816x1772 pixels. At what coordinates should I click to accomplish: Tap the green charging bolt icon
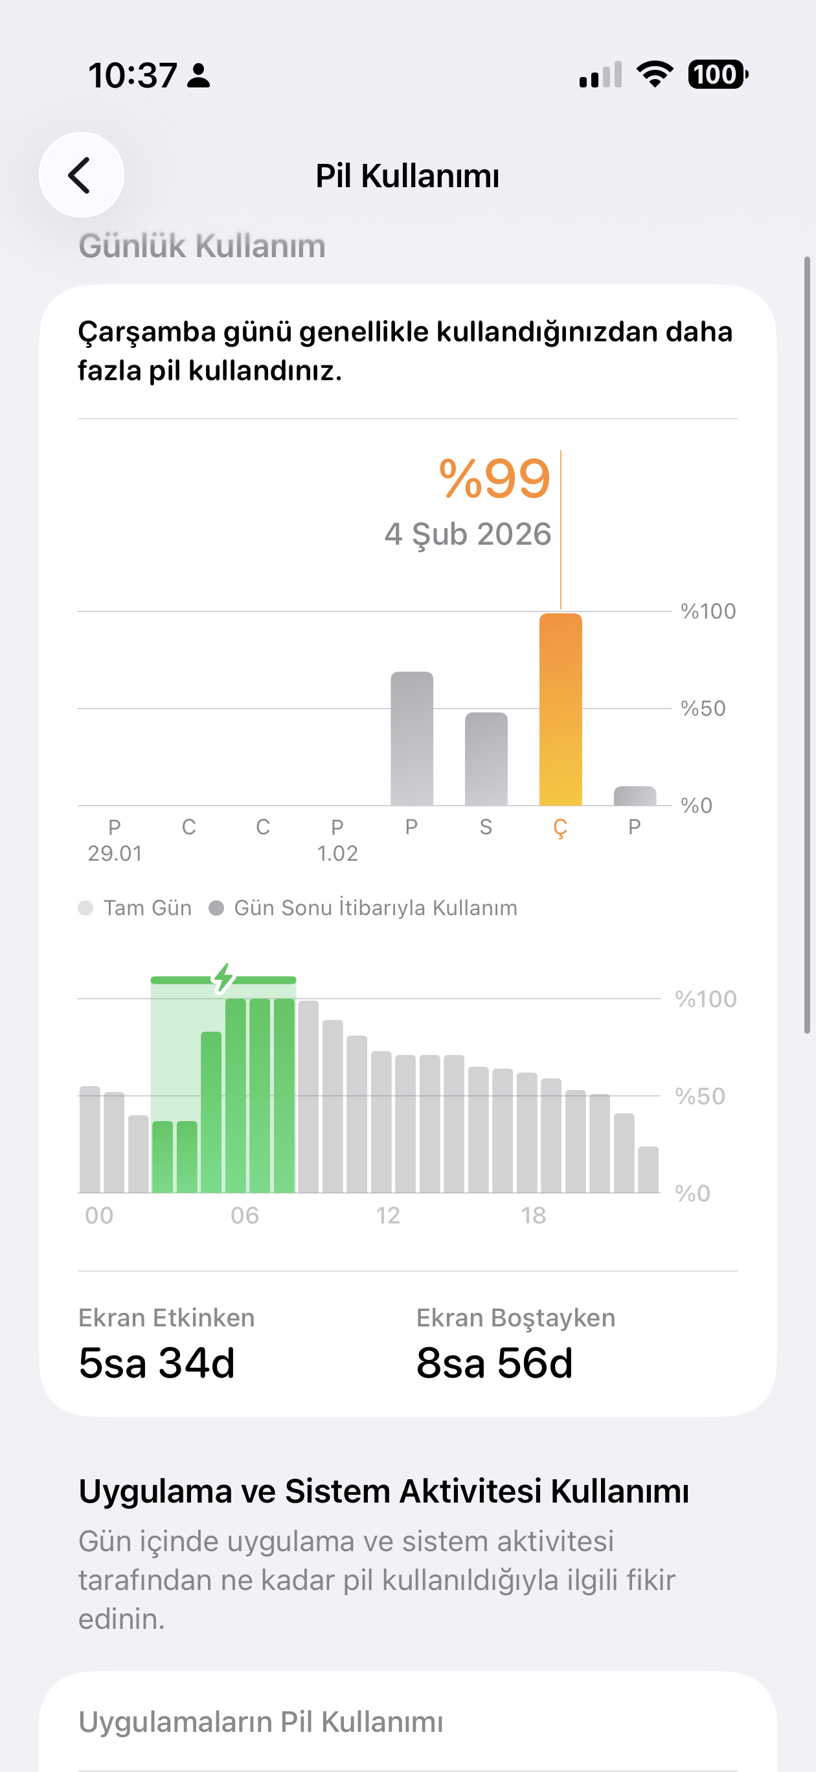223,977
